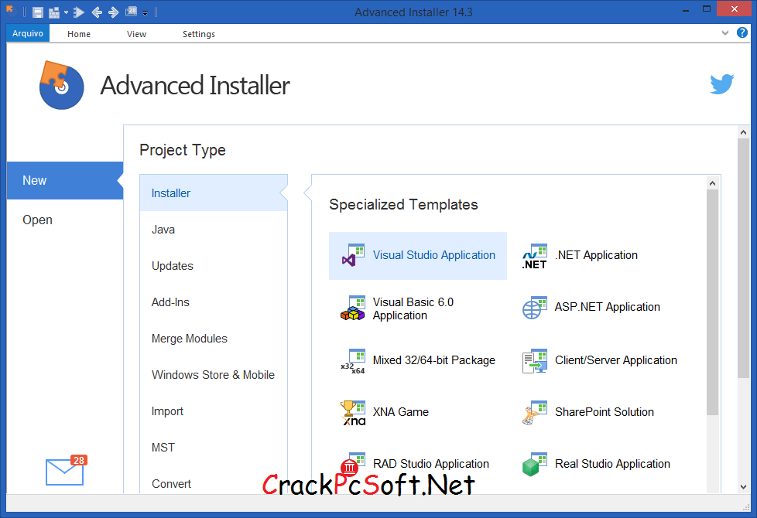Image resolution: width=757 pixels, height=518 pixels.
Task: Select RAD Studio Application label
Action: pos(431,464)
